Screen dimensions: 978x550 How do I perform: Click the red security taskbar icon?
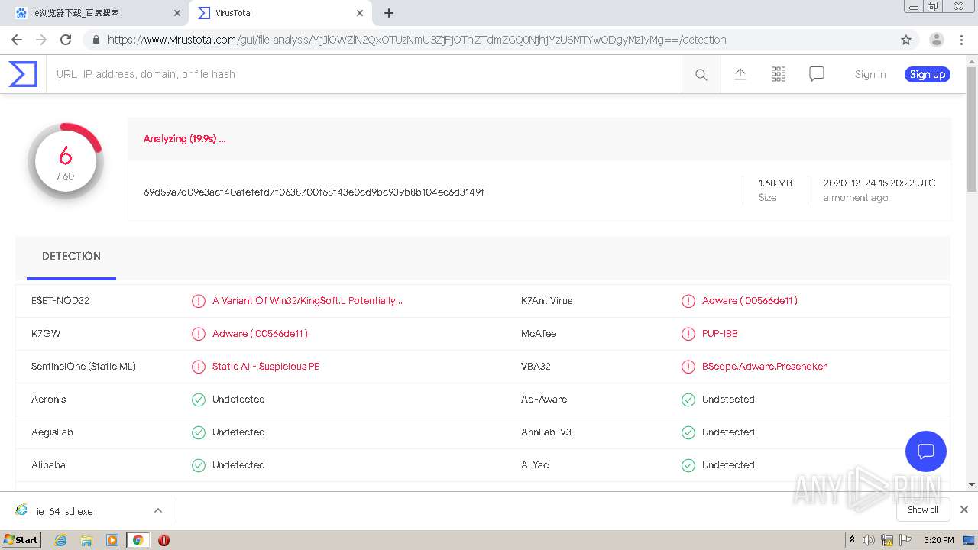[x=164, y=540]
